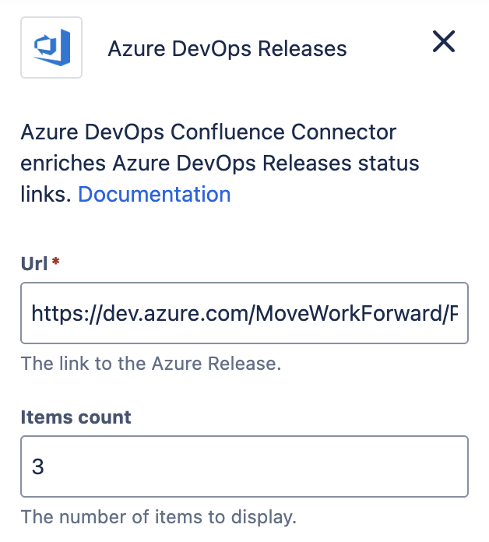The width and height of the screenshot is (489, 542).
Task: Click the word 'links.' before Documentation
Action: pos(46,194)
